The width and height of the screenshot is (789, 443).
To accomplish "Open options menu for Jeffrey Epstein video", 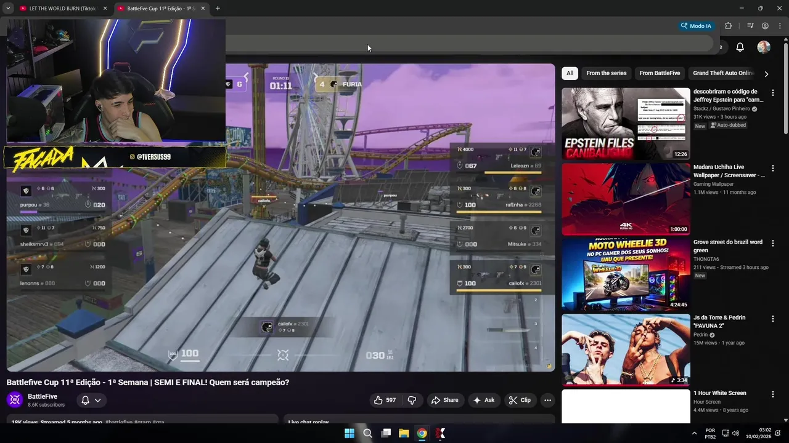I will (x=773, y=93).
